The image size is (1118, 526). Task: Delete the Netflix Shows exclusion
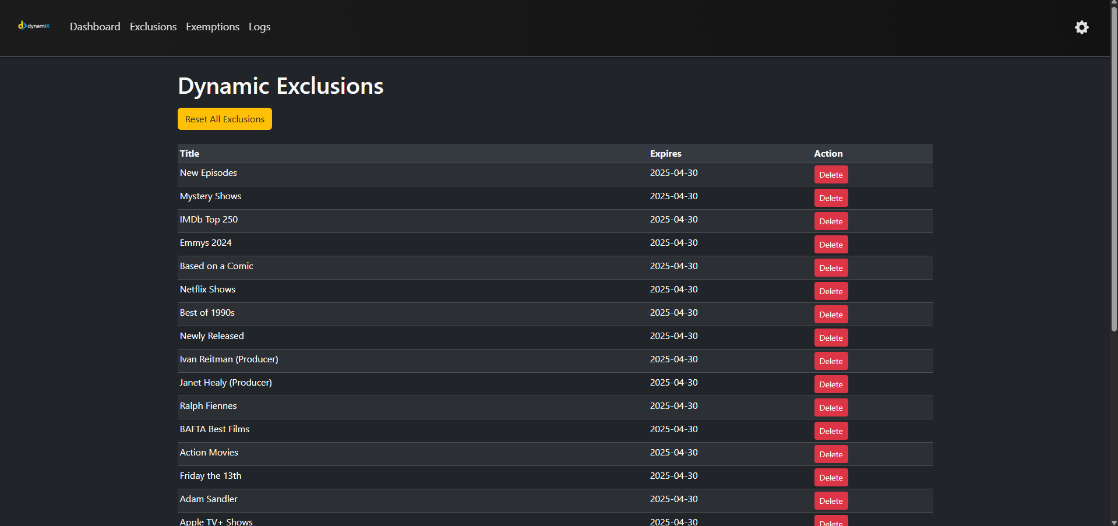click(831, 291)
